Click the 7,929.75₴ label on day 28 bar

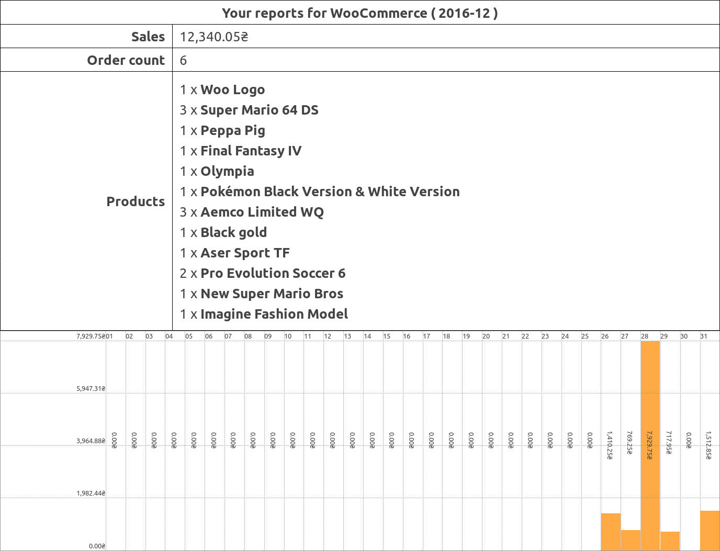point(649,445)
